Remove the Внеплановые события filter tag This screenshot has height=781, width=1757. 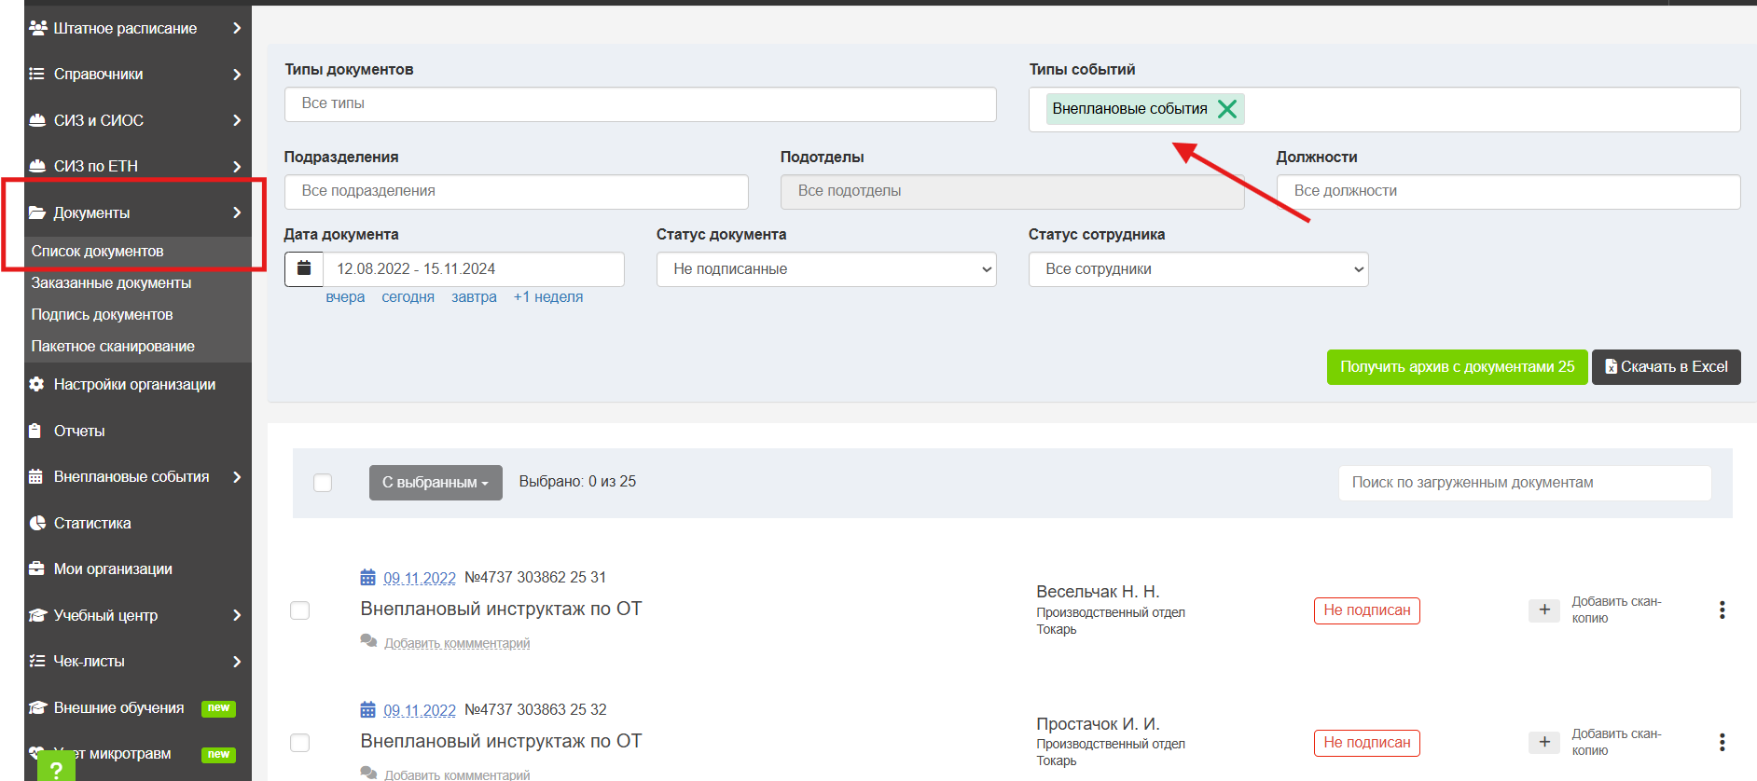click(1227, 109)
